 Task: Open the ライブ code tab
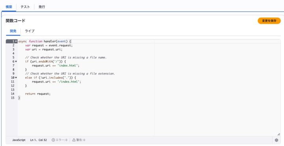(x=30, y=31)
